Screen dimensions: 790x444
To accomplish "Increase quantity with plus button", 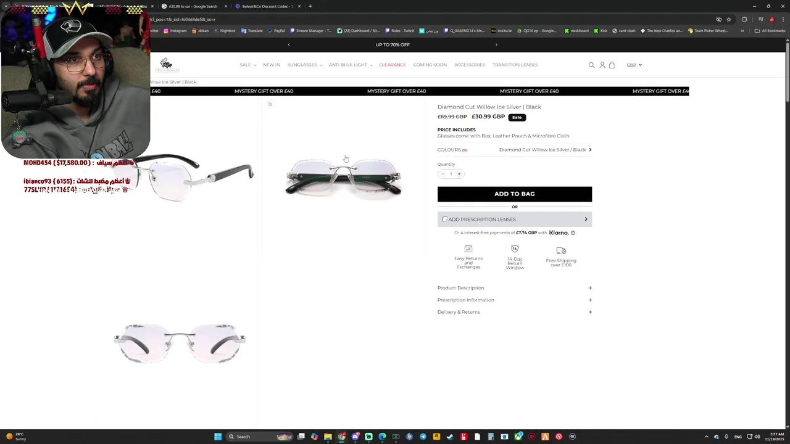I will pyautogui.click(x=459, y=174).
